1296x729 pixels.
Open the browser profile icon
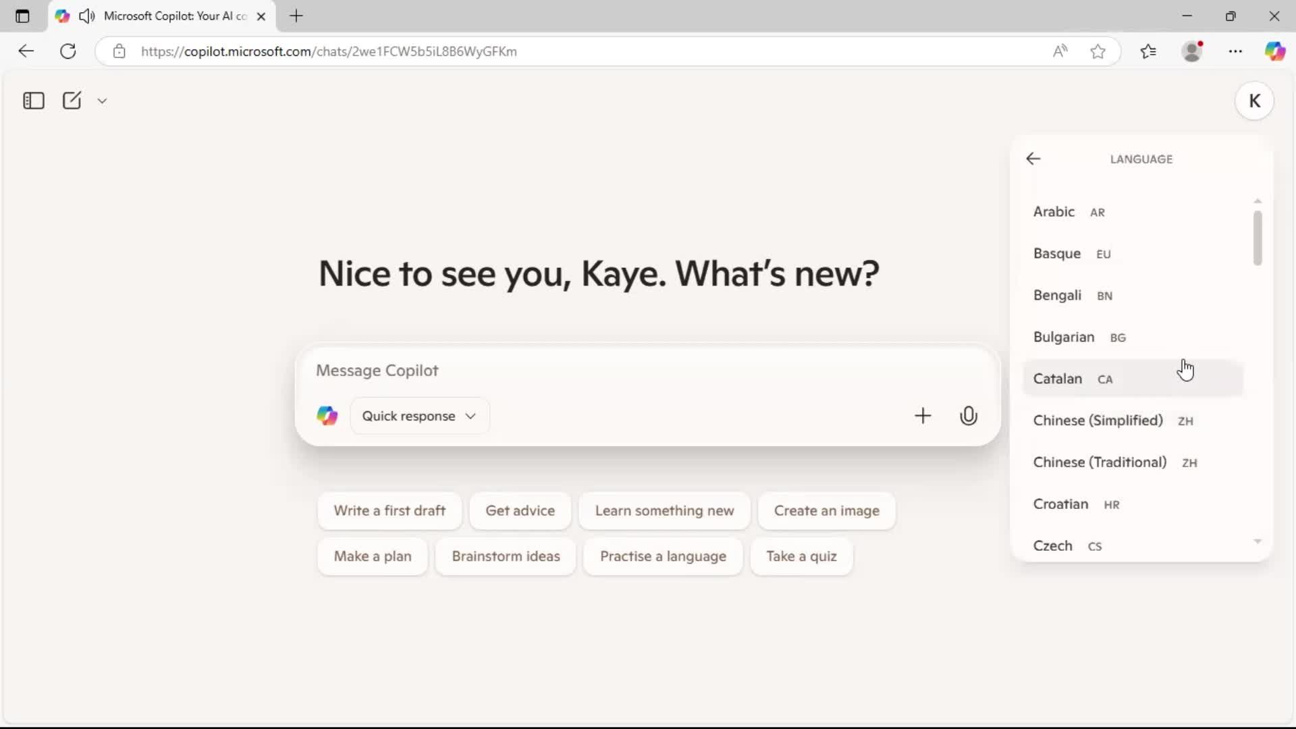(x=1193, y=51)
